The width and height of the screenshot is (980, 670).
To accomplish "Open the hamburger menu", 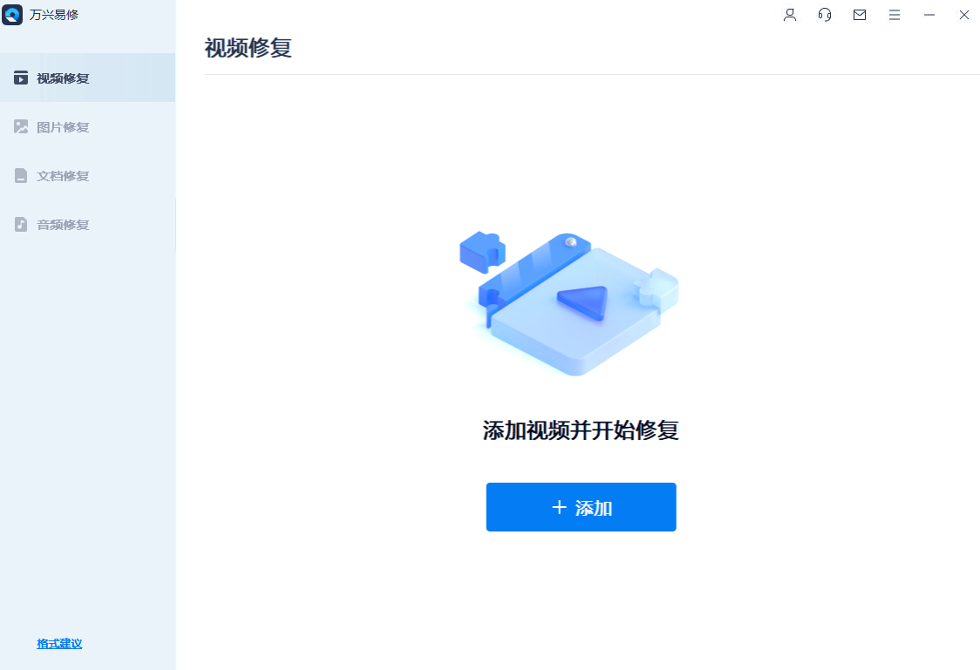I will click(895, 15).
